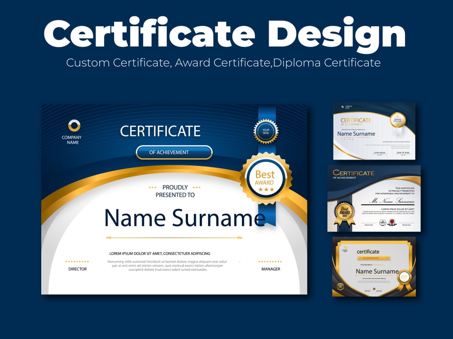453x339 pixels.
Task: Click the 'Your Seal' badge icon
Action: (x=266, y=131)
